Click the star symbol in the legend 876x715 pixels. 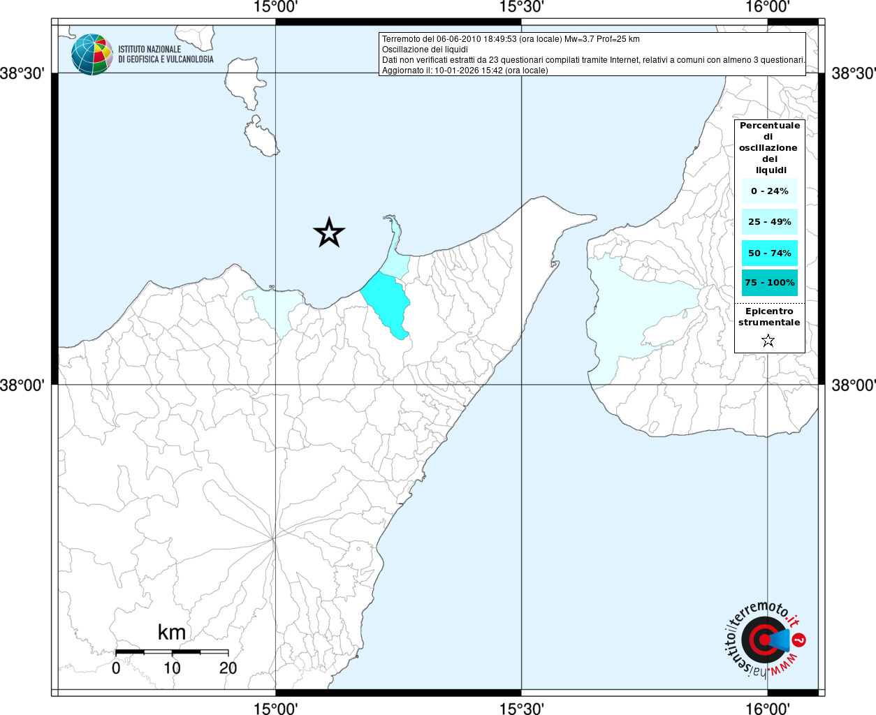768,341
